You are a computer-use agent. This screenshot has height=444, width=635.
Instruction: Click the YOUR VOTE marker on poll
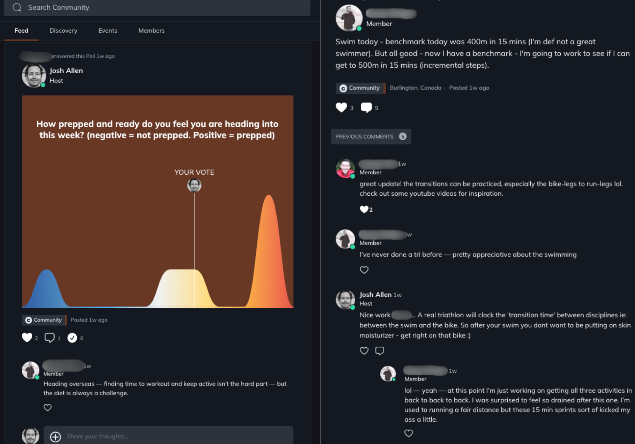[x=194, y=185]
